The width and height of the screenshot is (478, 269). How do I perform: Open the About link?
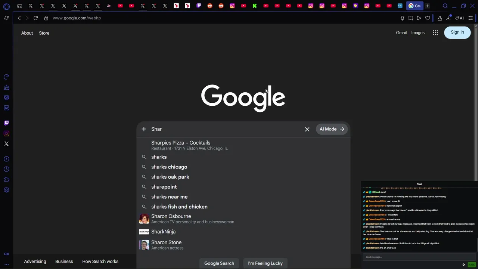pyautogui.click(x=27, y=33)
